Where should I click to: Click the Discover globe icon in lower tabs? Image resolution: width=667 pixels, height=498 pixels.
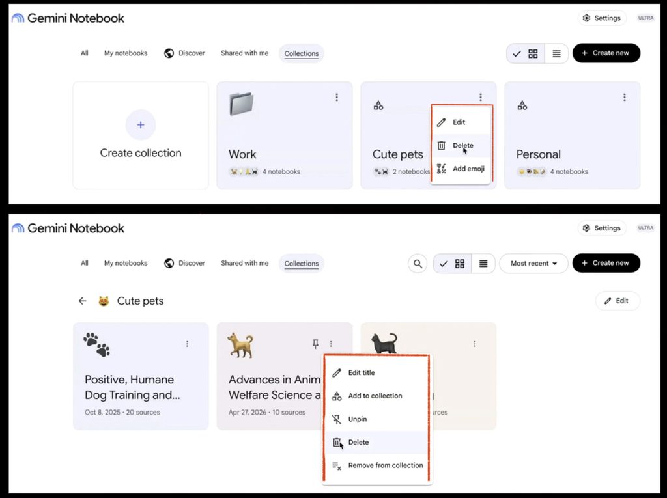(169, 263)
